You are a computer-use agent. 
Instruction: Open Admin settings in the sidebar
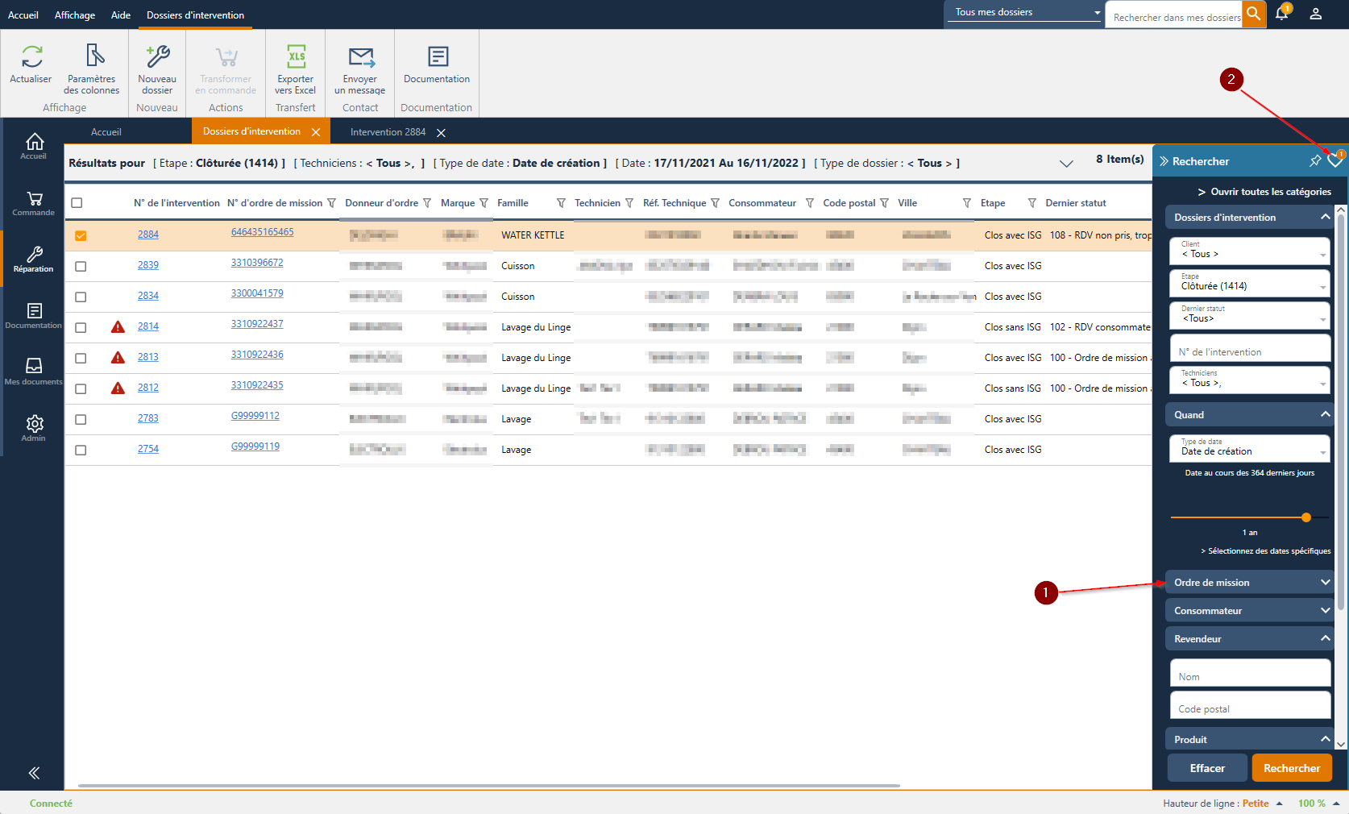34,428
